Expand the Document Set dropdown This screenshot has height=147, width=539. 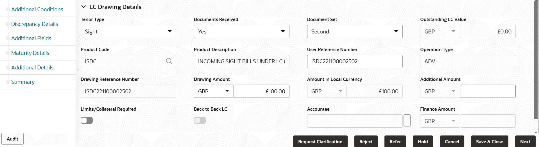[x=355, y=31]
